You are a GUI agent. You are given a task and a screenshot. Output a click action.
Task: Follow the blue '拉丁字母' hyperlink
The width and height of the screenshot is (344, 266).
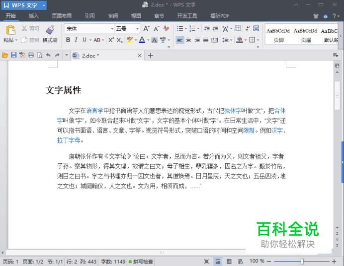point(69,140)
